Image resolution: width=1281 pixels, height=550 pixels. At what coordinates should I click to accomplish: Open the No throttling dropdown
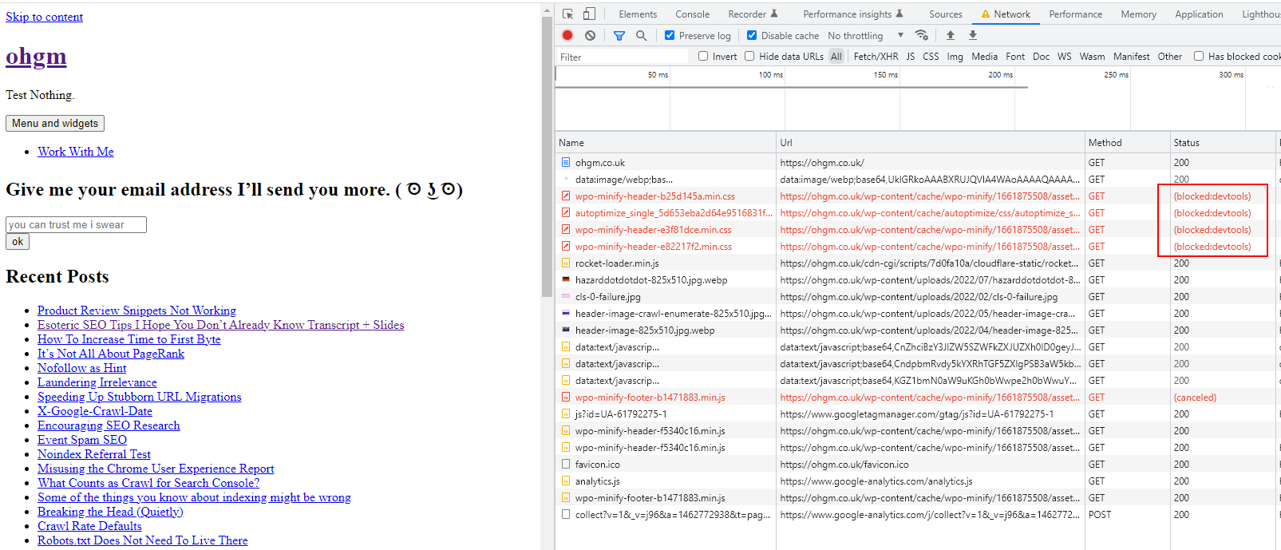(865, 36)
